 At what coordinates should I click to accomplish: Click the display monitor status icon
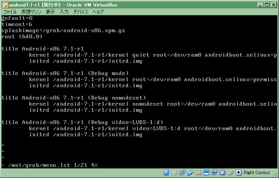[x=206, y=172]
